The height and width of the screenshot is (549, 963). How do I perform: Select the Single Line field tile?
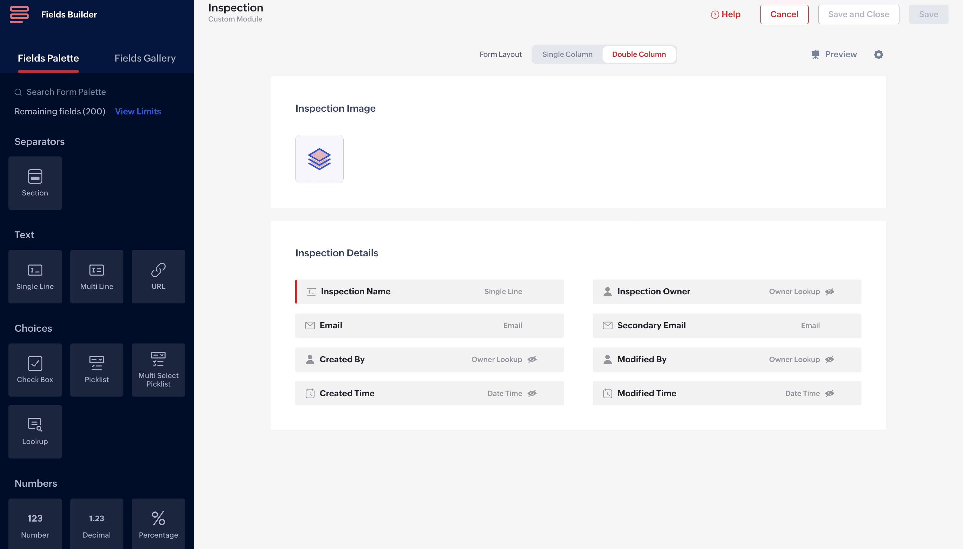pyautogui.click(x=35, y=277)
